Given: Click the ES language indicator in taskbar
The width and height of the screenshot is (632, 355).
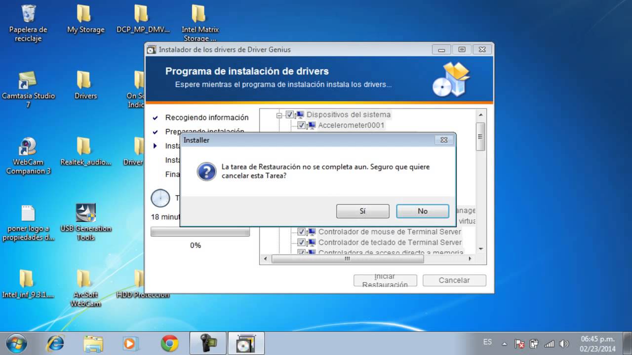Looking at the screenshot, I should 487,342.
